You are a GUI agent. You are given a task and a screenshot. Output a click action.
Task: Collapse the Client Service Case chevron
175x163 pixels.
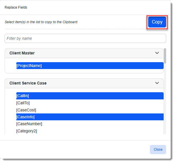pyautogui.click(x=157, y=83)
